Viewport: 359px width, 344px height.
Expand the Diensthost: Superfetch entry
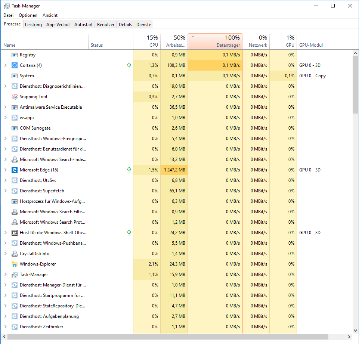(5, 191)
